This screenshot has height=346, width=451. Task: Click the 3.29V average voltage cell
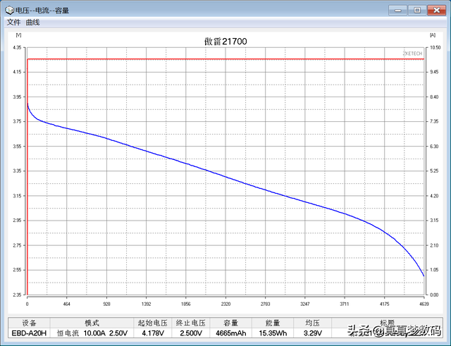[x=312, y=333]
